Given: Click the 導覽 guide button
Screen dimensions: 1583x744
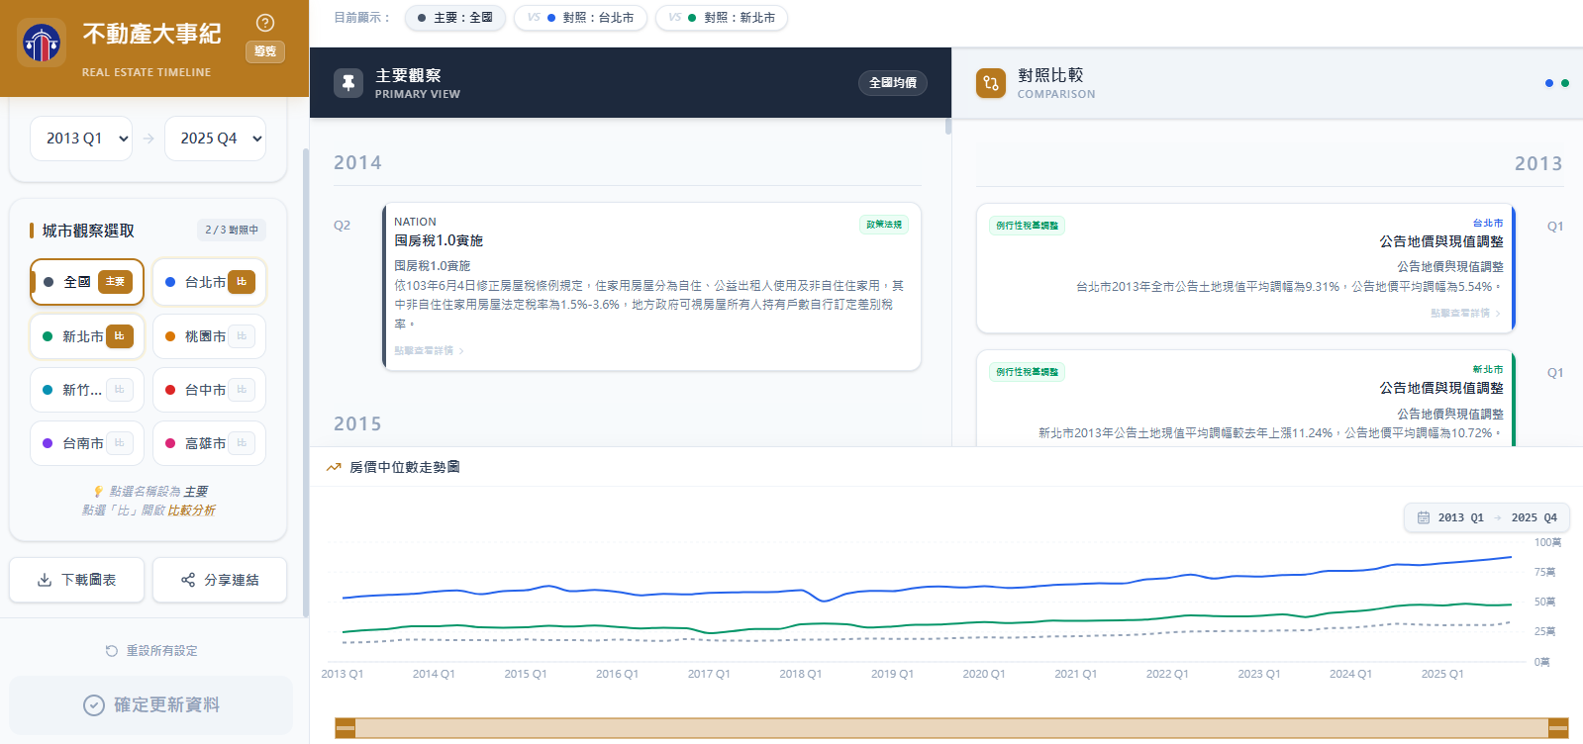Looking at the screenshot, I should tap(265, 51).
